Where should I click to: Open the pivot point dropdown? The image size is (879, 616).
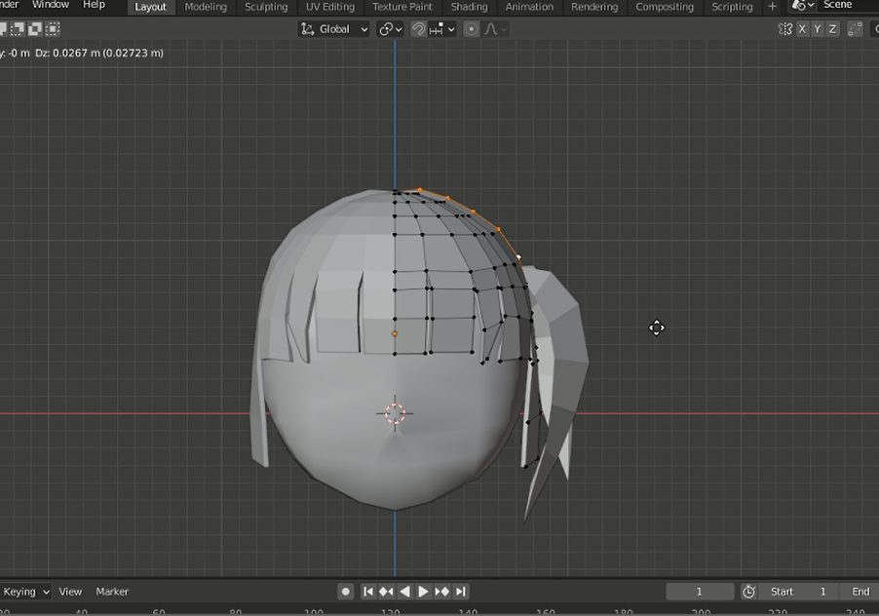(391, 29)
